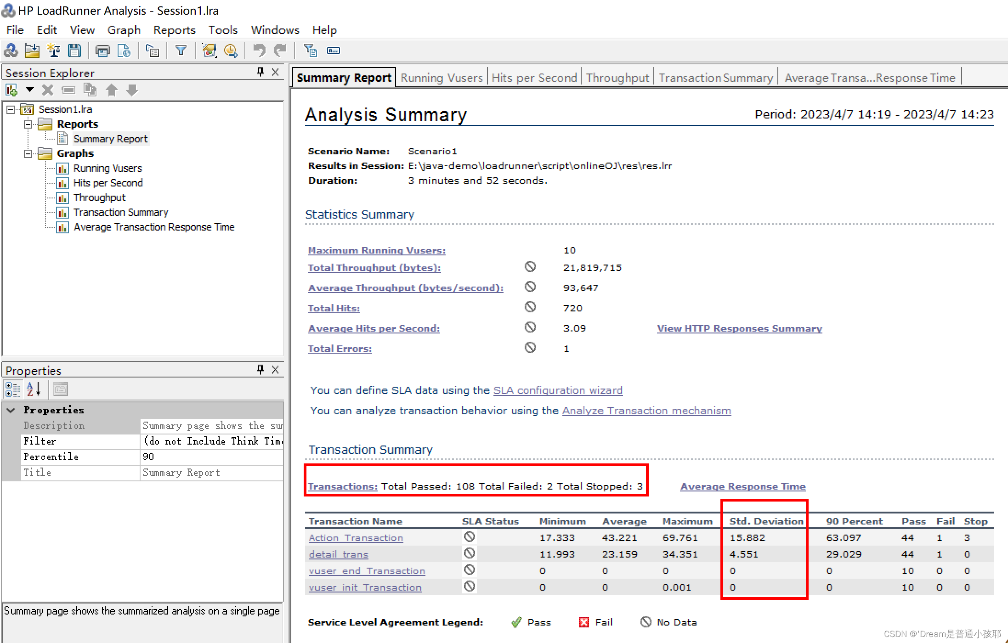Click the property pages icon in Properties

click(x=61, y=389)
